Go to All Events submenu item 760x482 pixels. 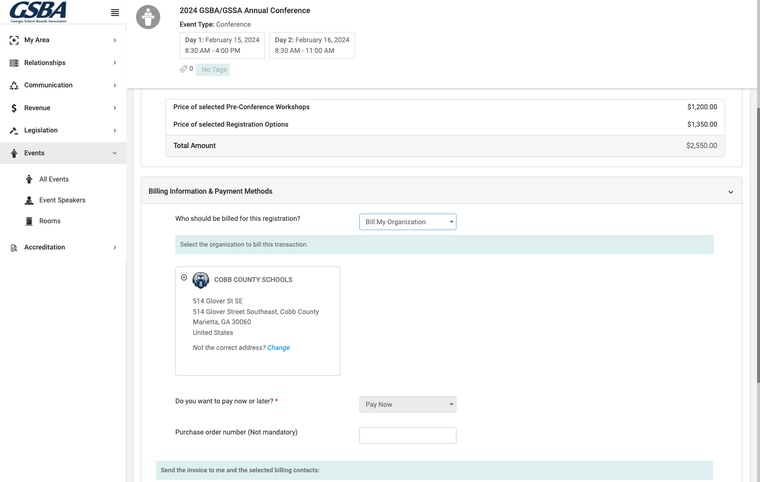pos(54,179)
